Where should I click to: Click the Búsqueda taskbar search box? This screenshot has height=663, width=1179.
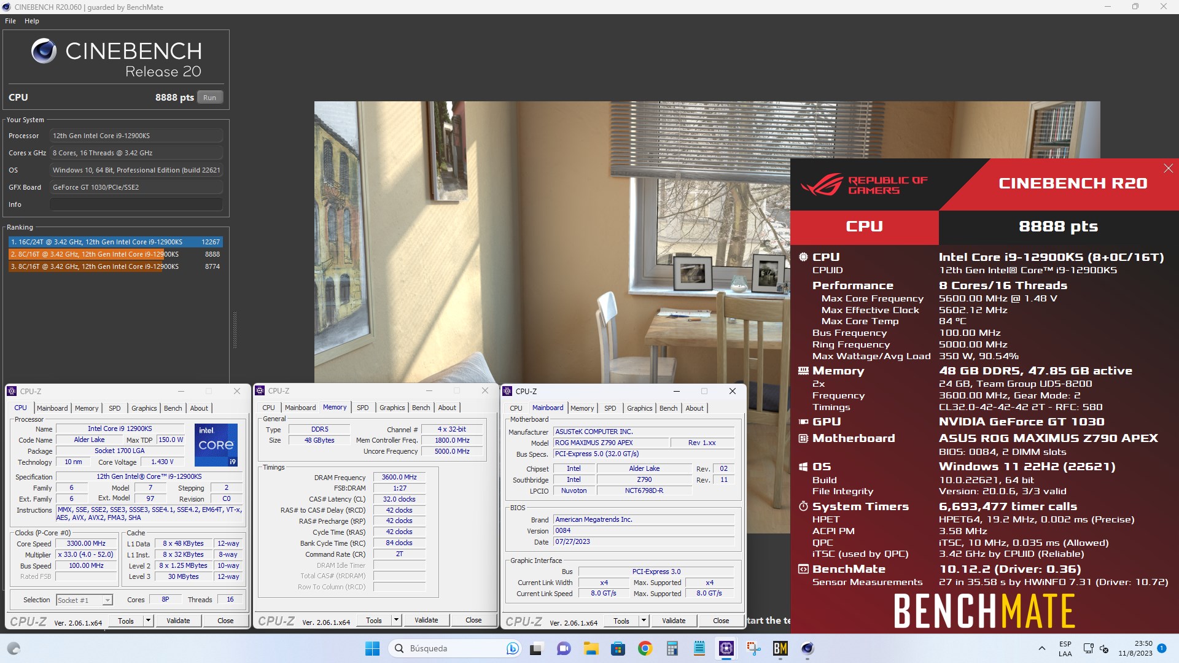pos(456,648)
